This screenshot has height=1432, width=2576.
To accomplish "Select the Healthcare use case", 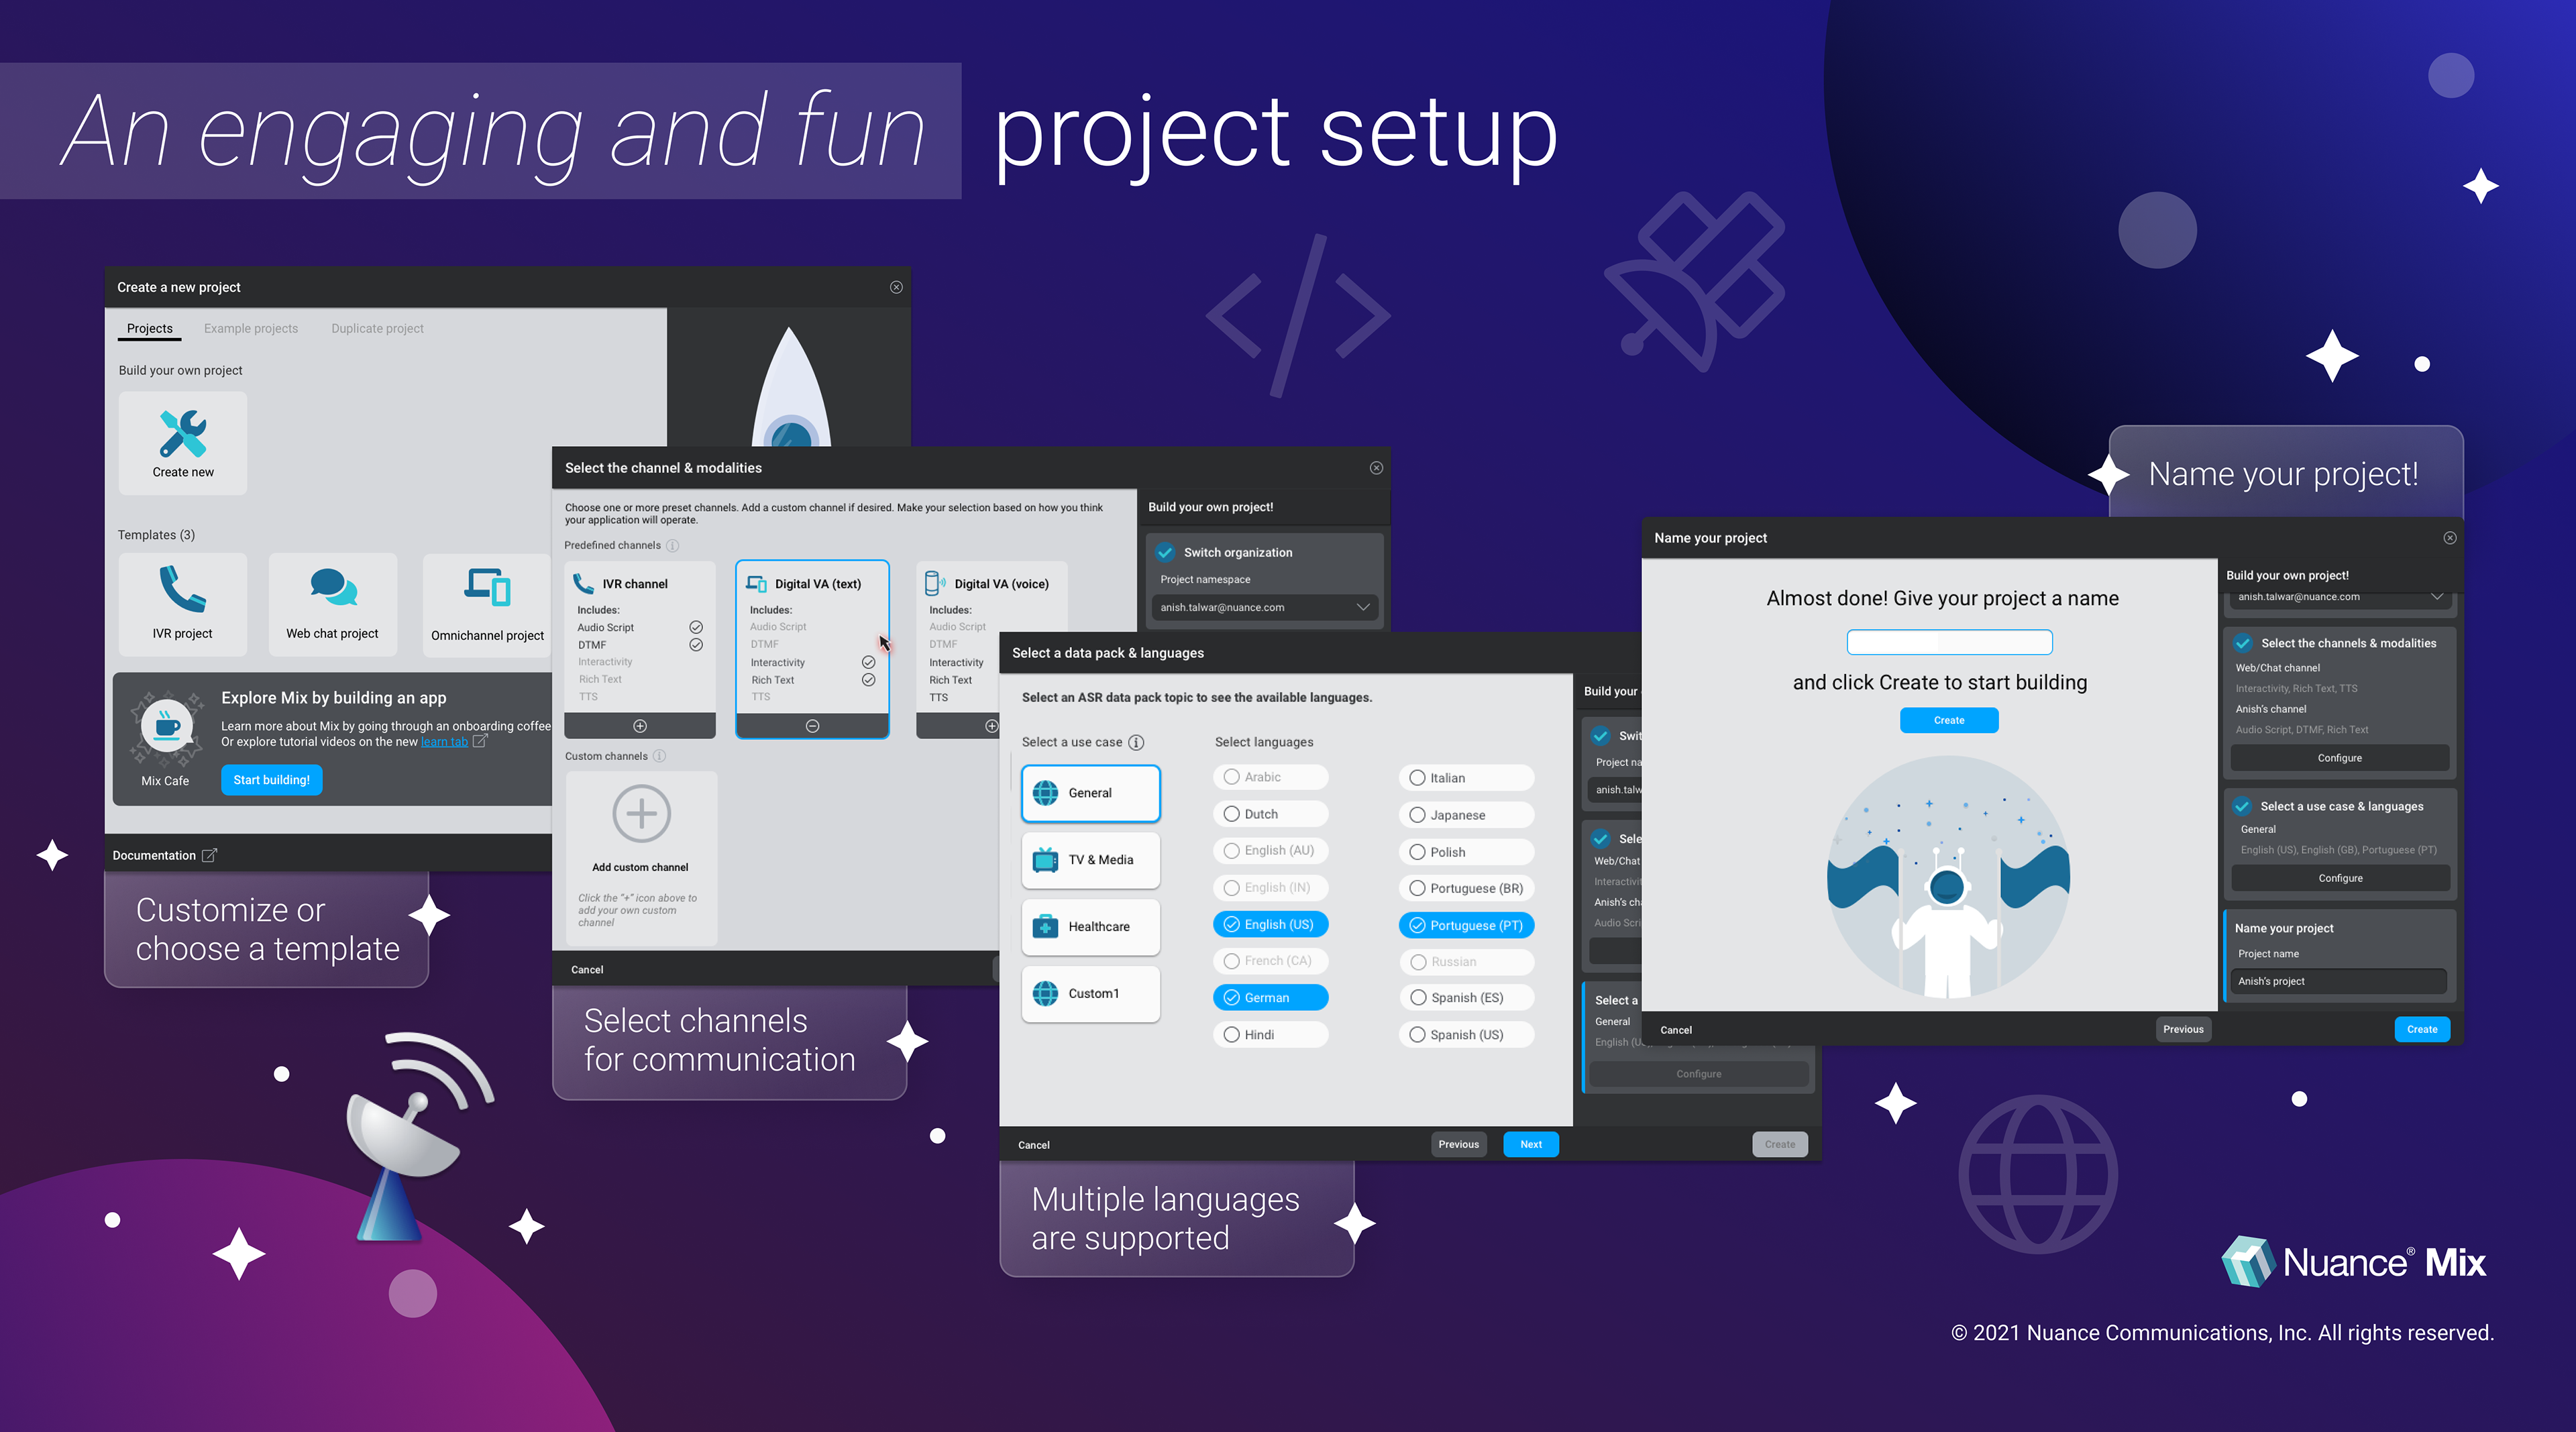I will point(1090,926).
